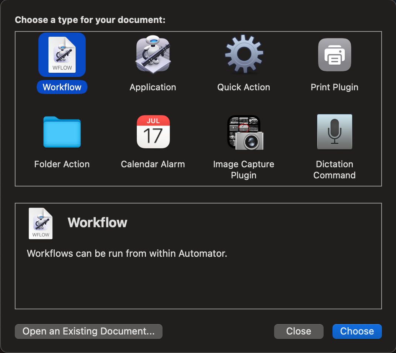Click Open an Existing Document button
Image resolution: width=396 pixels, height=353 pixels.
point(89,331)
